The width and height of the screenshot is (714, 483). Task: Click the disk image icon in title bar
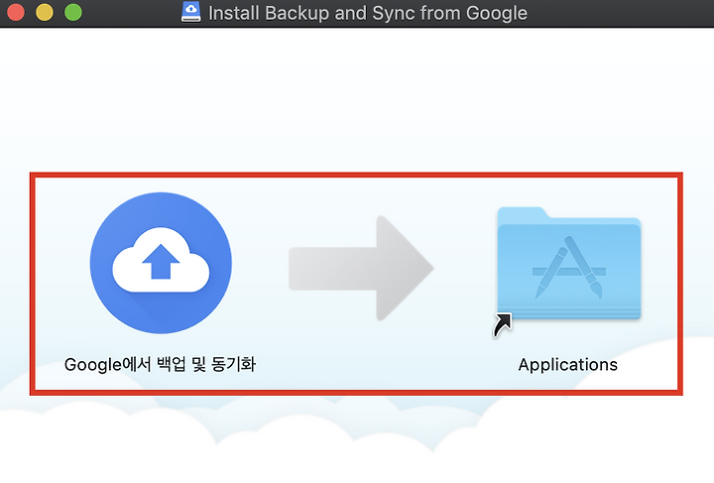[x=190, y=12]
